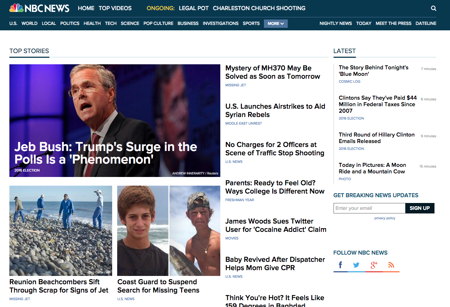Image resolution: width=450 pixels, height=307 pixels.
Task: Open NBC News Twitter bird icon
Action: 356,265
